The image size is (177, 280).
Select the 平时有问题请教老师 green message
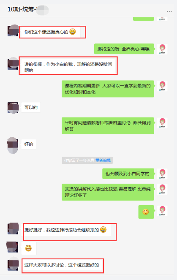[108, 126]
